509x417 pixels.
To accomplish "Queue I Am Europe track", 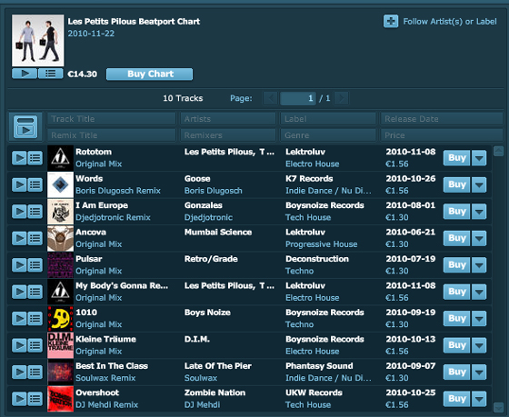I will pyautogui.click(x=35, y=212).
